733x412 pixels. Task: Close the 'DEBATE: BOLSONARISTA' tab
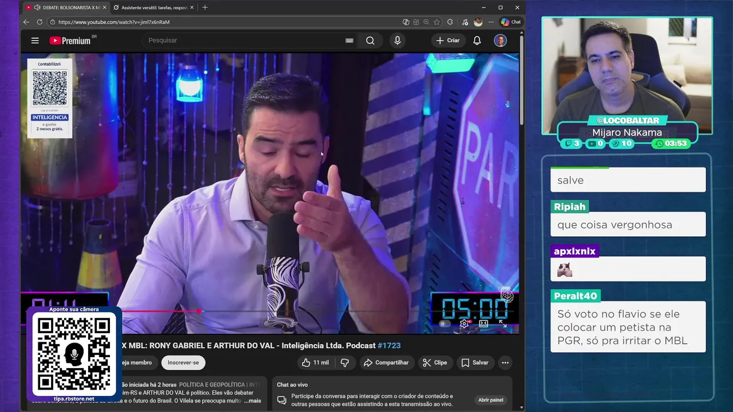(104, 7)
